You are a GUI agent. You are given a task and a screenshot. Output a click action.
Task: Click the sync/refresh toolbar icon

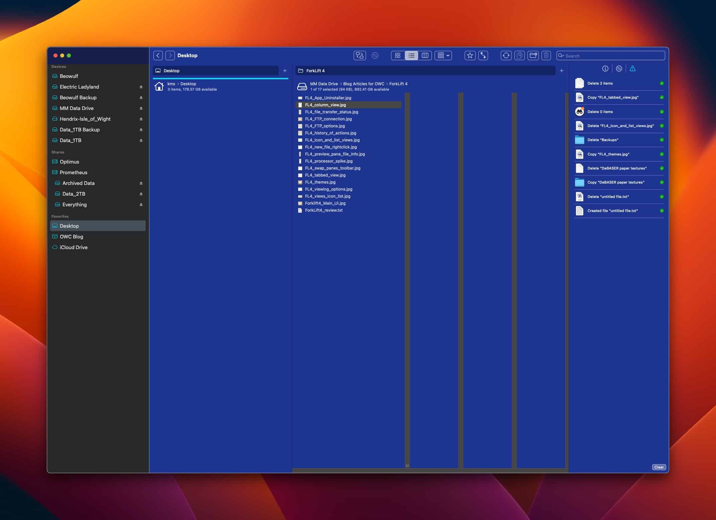point(506,56)
